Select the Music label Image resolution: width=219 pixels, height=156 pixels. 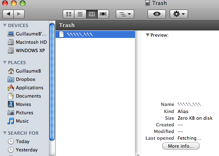pos(22,121)
